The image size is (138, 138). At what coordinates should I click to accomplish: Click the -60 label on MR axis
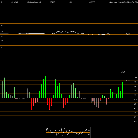135,113
